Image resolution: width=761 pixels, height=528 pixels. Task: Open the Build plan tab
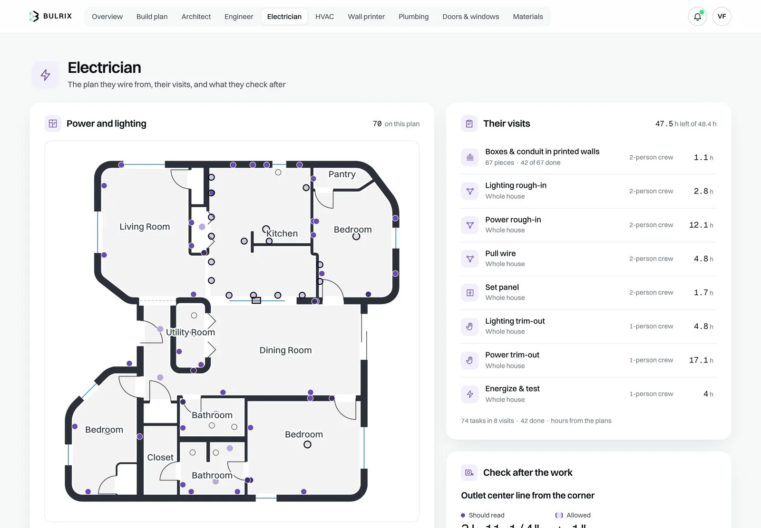(152, 17)
